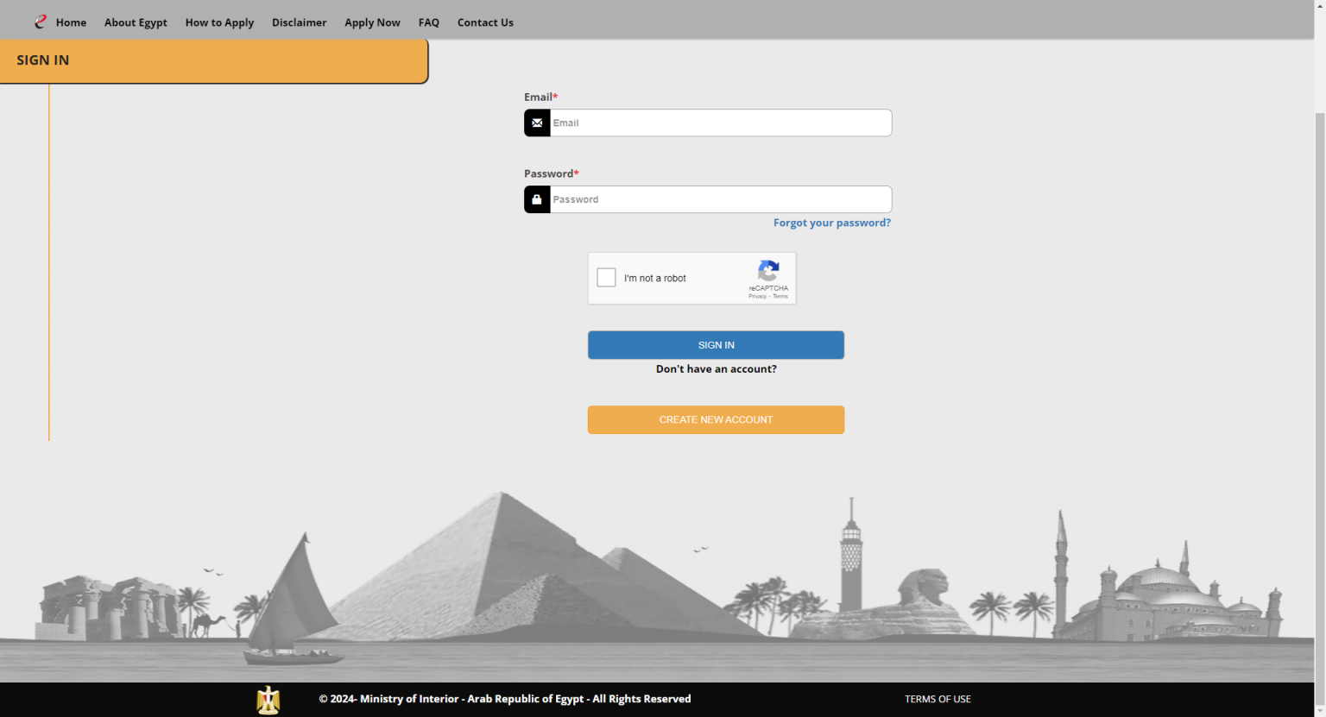Follow the Forgot your password link

[x=832, y=223]
